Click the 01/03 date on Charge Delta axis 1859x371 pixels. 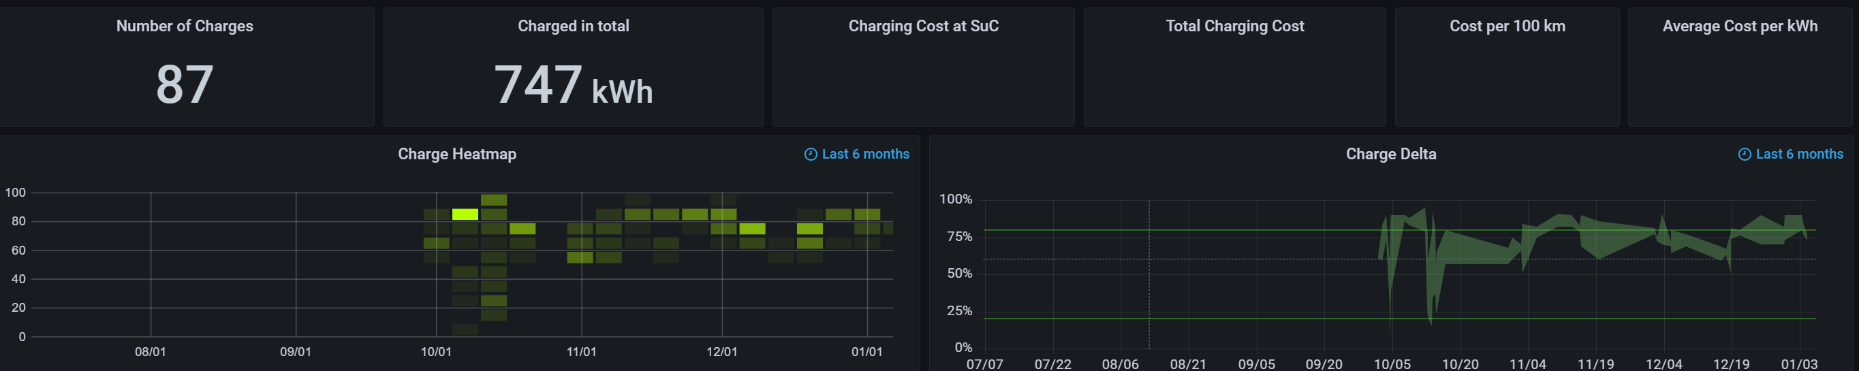tap(1798, 364)
